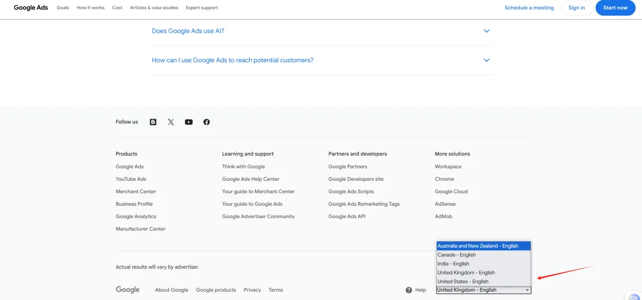Open the Facebook follow icon
This screenshot has height=300, width=642.
pyautogui.click(x=206, y=122)
